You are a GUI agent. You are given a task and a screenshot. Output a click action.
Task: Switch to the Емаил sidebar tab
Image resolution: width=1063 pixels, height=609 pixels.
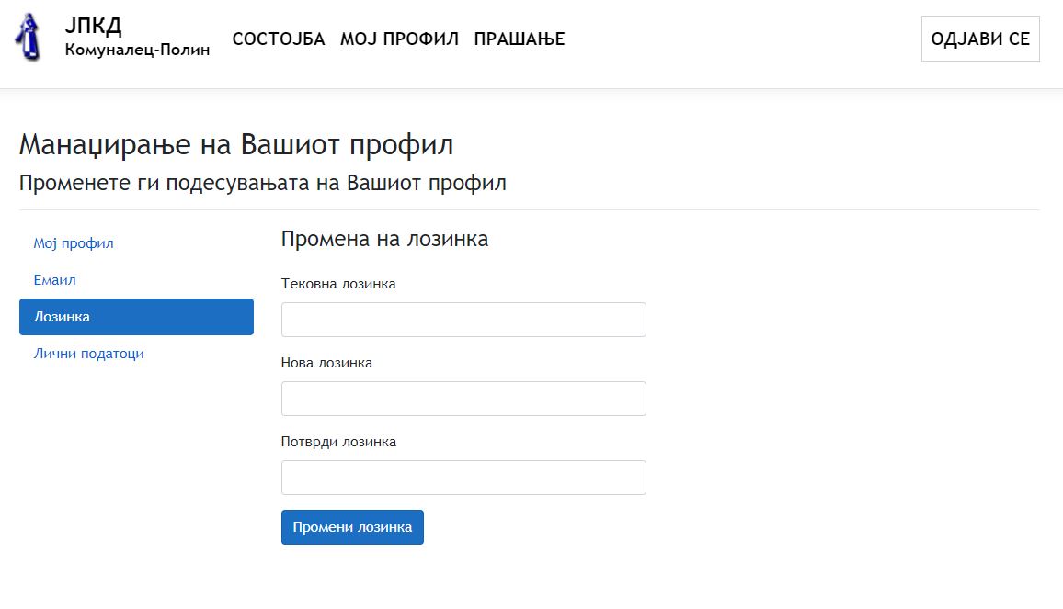[x=55, y=280]
